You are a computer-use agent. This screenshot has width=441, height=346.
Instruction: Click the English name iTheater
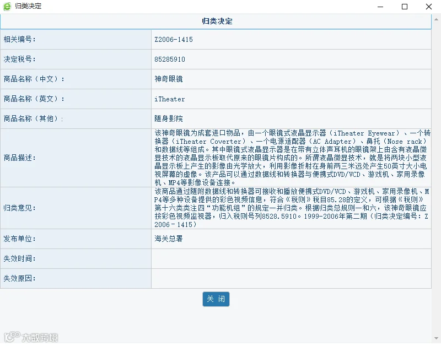click(x=170, y=99)
